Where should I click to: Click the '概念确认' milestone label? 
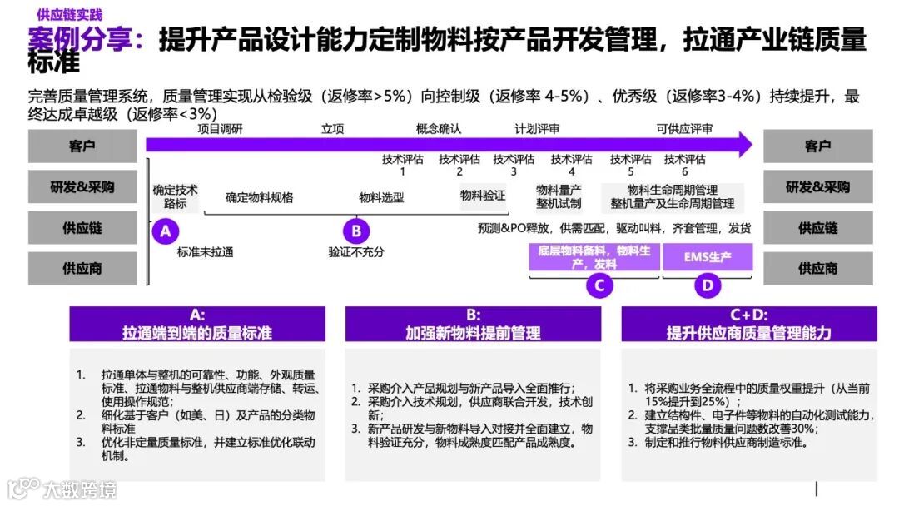click(x=439, y=129)
